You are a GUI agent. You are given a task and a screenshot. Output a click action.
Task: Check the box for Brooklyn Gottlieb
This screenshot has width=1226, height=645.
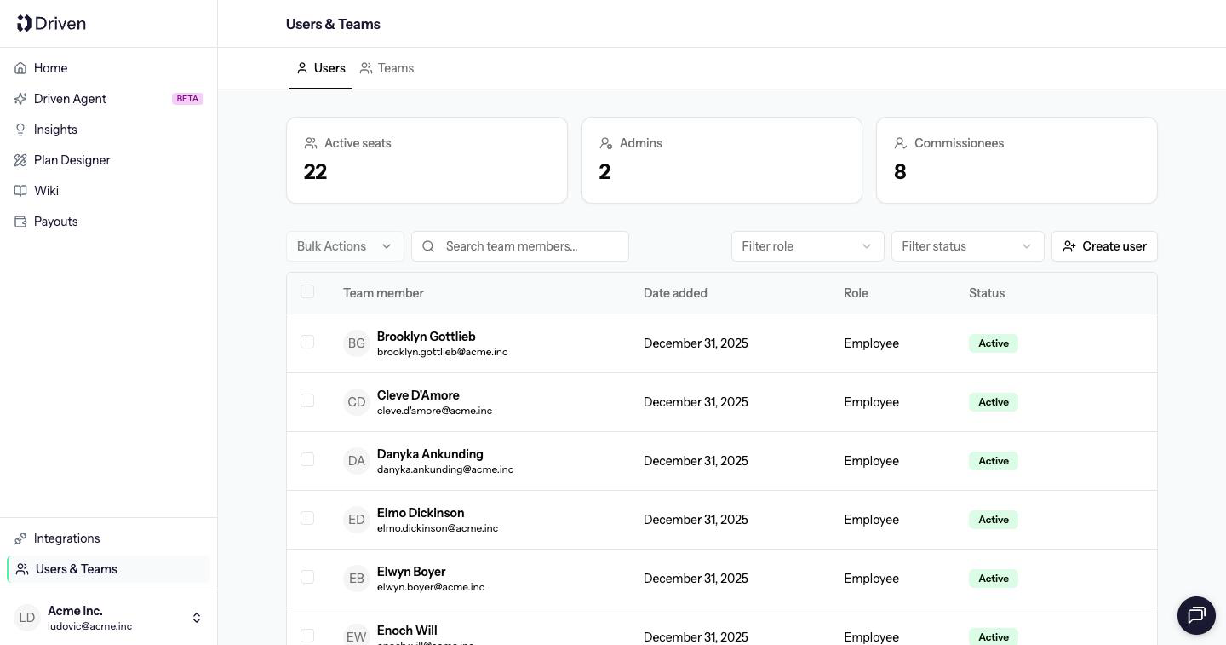307,342
